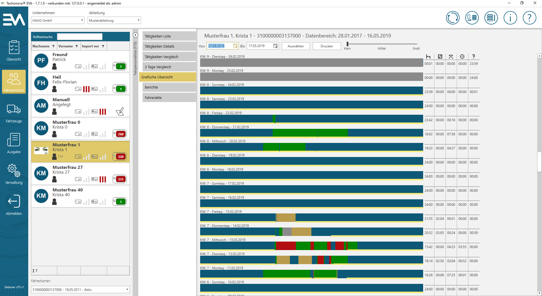The width and height of the screenshot is (542, 296).
Task: Go to Übersicht in the sidebar
Action: pos(14,51)
